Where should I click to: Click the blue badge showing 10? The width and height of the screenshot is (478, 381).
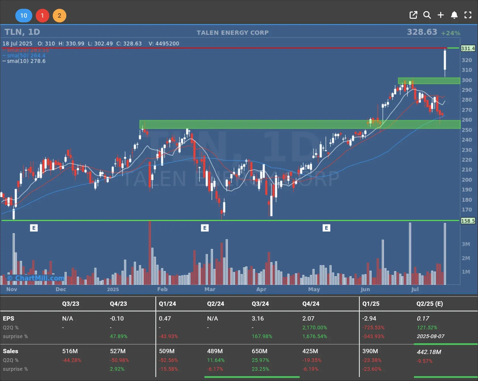pyautogui.click(x=24, y=15)
